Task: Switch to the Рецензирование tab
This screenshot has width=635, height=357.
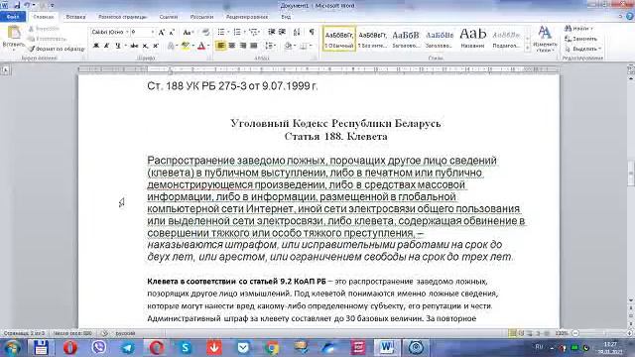Action: click(247, 17)
